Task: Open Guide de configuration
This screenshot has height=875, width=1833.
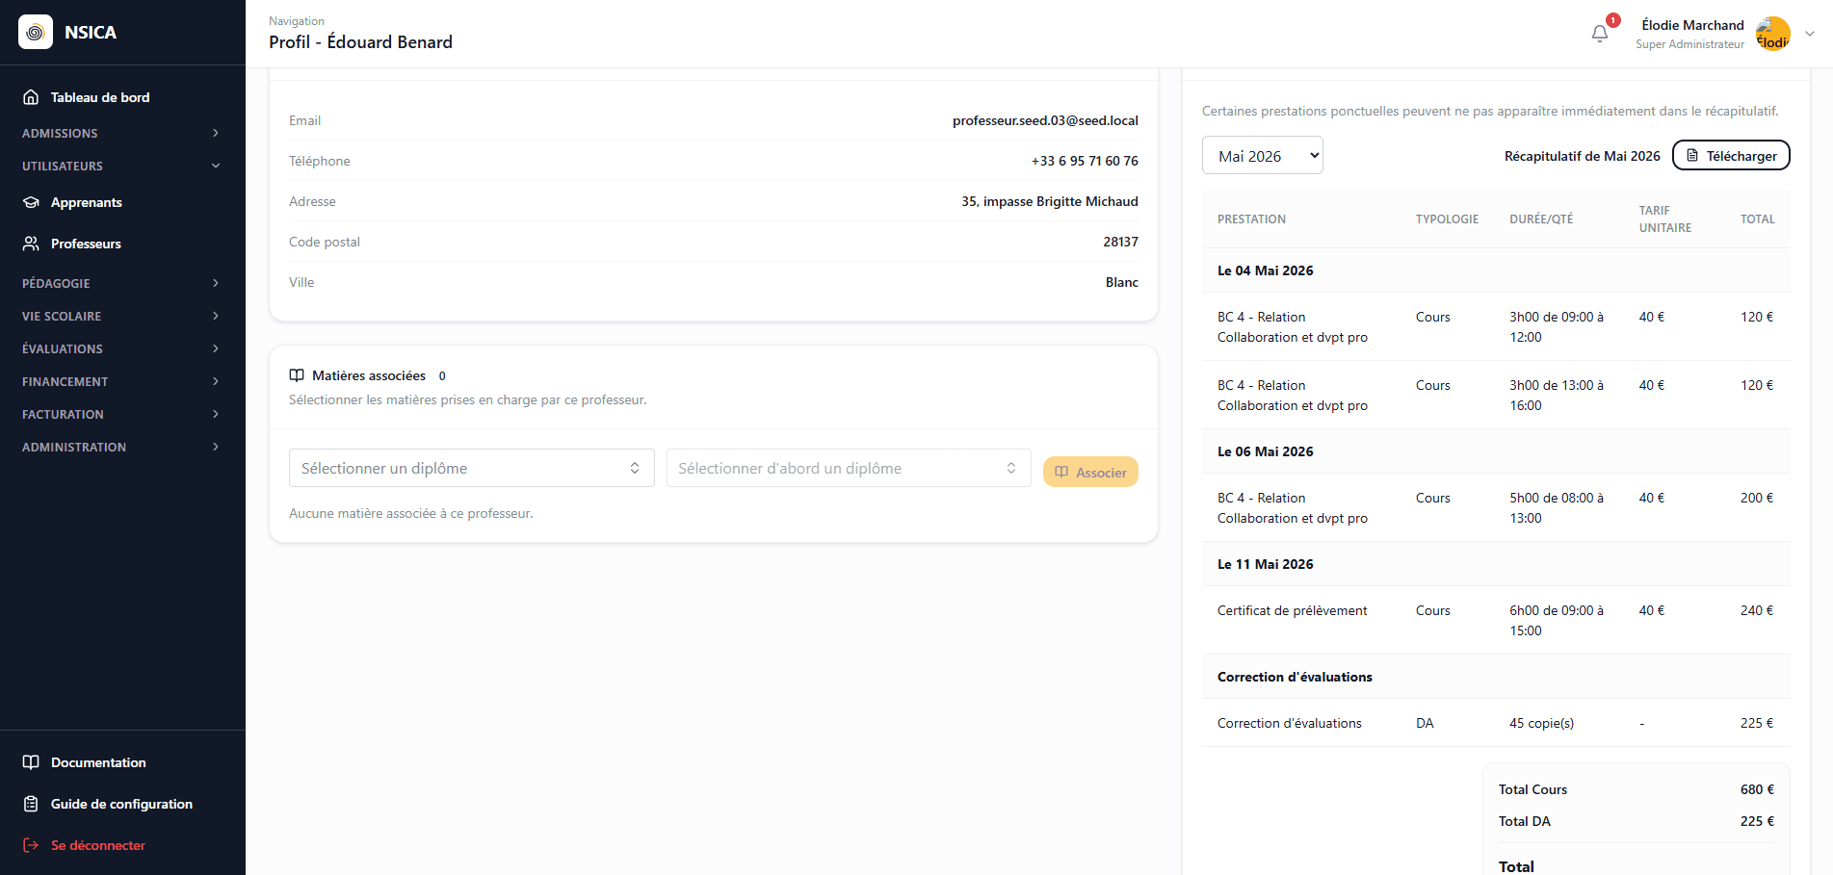Action: [x=122, y=804]
